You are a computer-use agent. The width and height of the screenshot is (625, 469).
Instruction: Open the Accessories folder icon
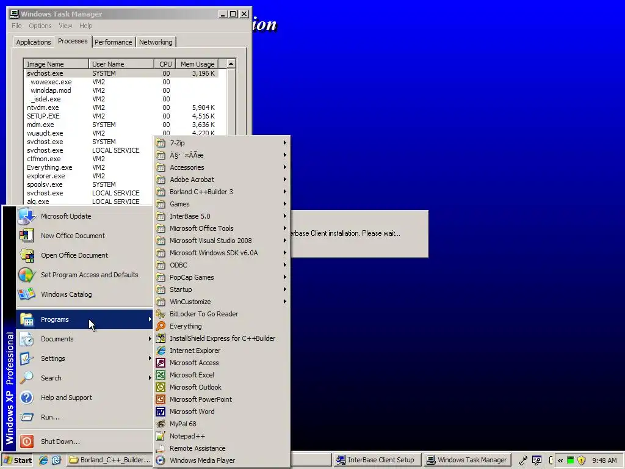click(161, 167)
